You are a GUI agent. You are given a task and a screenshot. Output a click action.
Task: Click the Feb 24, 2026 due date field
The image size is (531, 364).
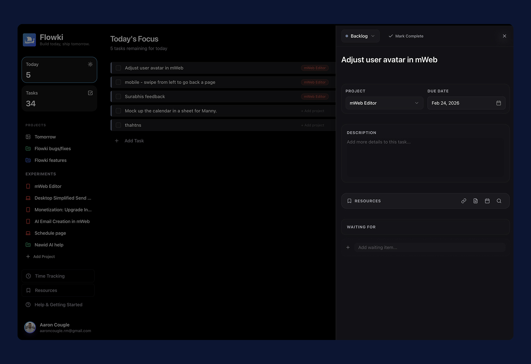tap(460, 103)
